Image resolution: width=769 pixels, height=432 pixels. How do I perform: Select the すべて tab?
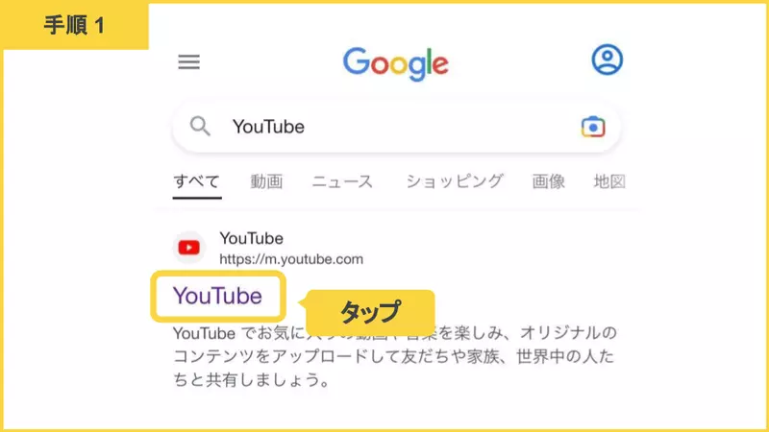click(197, 181)
